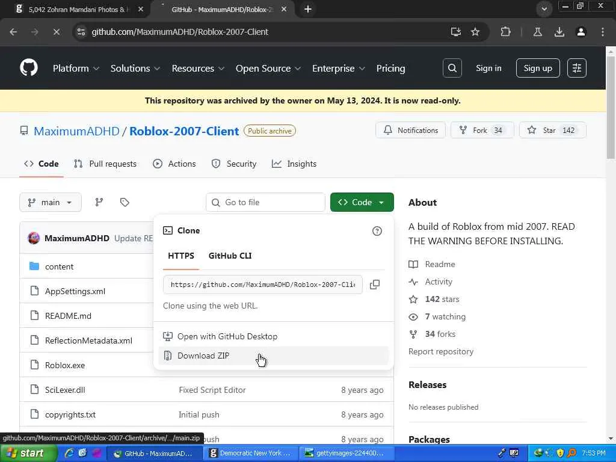
Task: Open the Pricing page
Action: (x=390, y=69)
